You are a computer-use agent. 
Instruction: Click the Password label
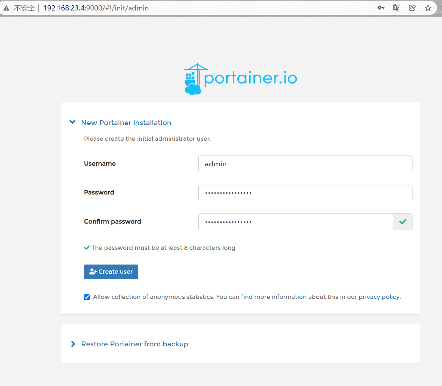pyautogui.click(x=99, y=193)
